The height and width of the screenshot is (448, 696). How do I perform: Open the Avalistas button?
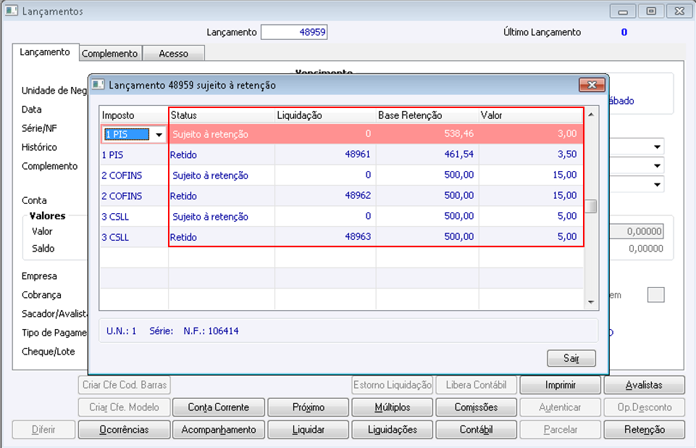(644, 386)
